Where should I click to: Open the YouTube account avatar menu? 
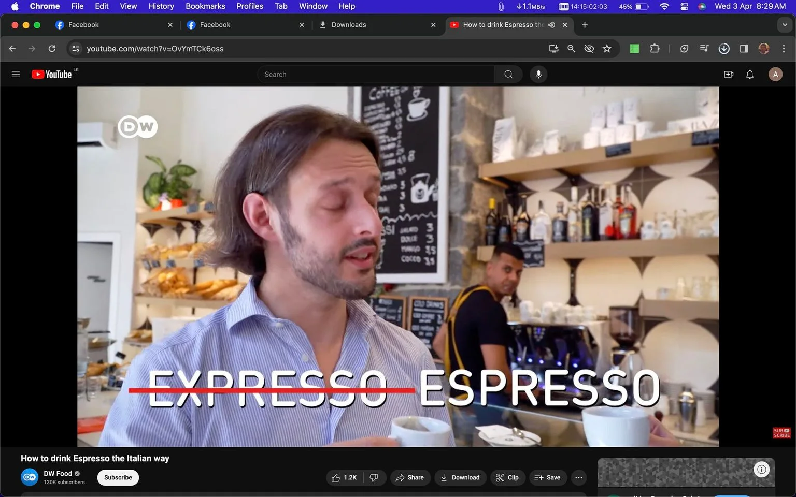click(x=775, y=75)
